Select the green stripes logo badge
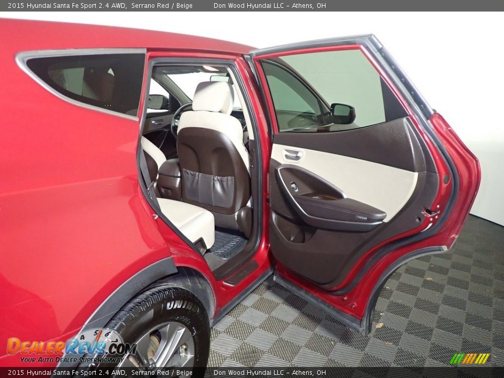 tap(457, 358)
